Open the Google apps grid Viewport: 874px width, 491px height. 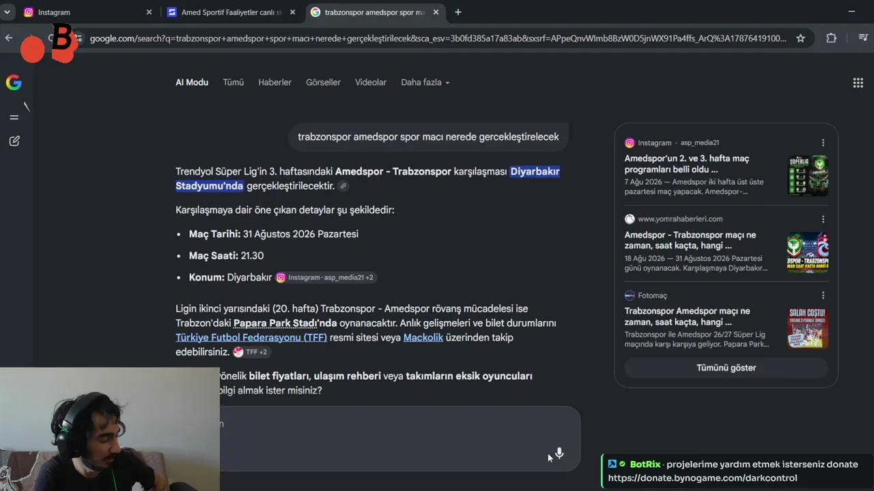(858, 83)
